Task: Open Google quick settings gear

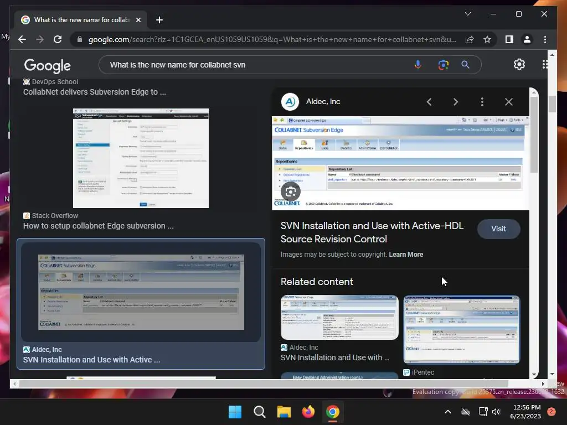Action: coord(519,64)
